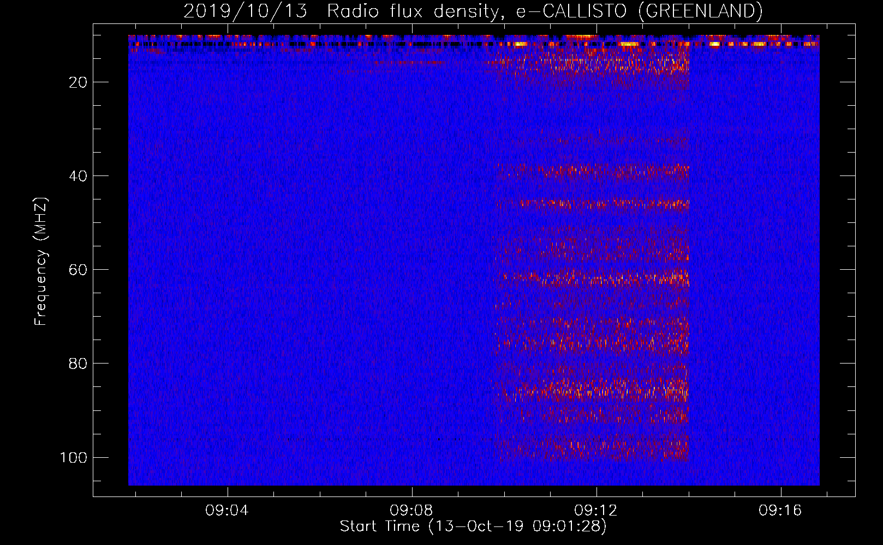Image resolution: width=883 pixels, height=545 pixels.
Task: Click the 60 frequency tick label
Action: (x=78, y=270)
